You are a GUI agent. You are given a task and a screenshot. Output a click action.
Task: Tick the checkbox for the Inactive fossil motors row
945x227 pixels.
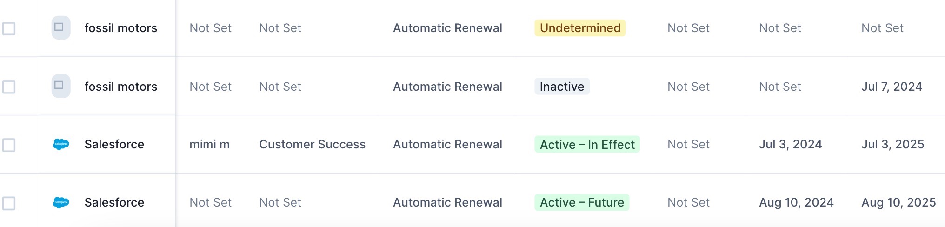pos(9,87)
